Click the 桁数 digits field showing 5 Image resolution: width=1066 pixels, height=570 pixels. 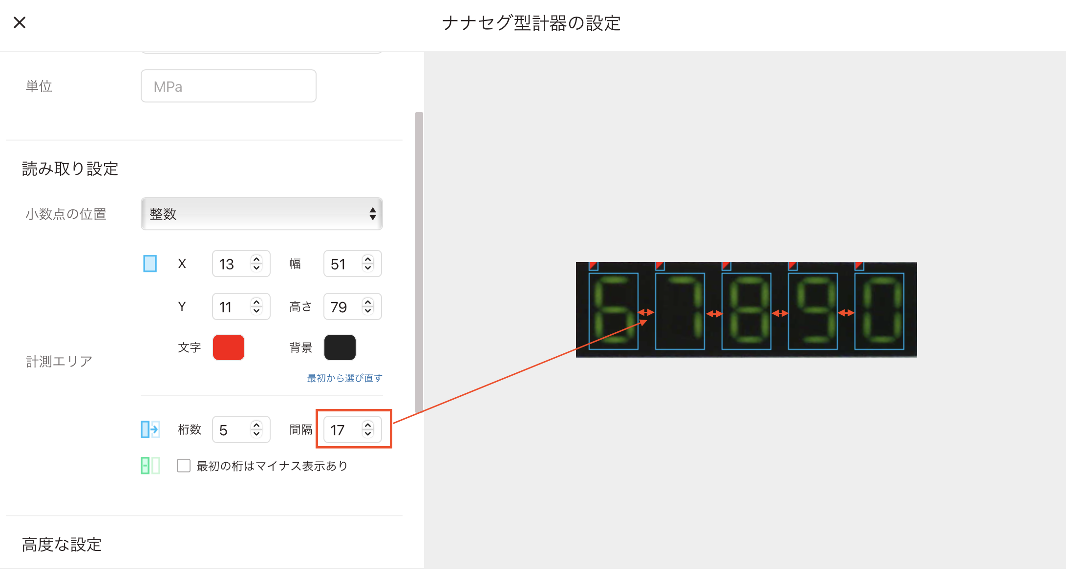point(241,429)
